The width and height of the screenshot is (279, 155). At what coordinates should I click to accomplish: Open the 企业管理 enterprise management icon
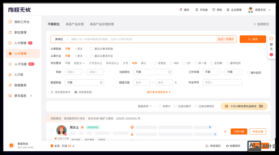[x=228, y=10]
